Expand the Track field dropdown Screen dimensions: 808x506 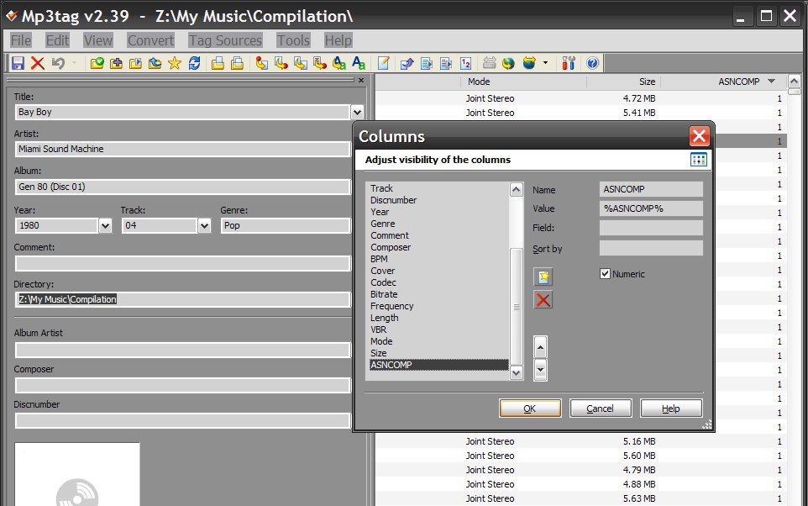[205, 225]
